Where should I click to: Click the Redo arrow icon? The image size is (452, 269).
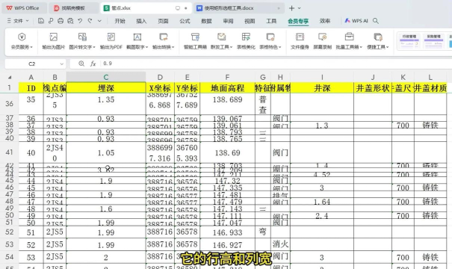click(90, 21)
